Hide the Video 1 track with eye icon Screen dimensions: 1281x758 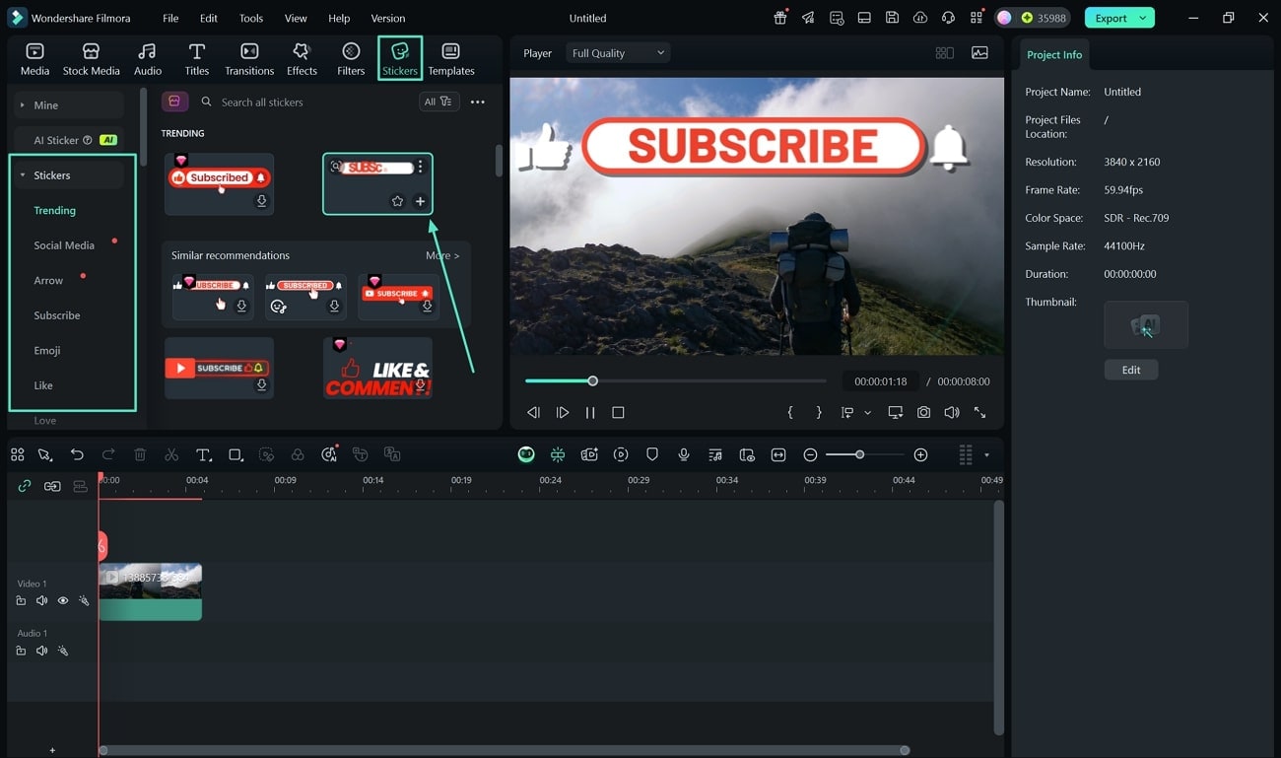[x=63, y=600]
